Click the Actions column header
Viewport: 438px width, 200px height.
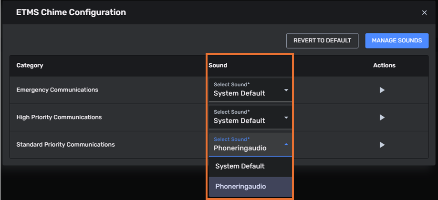pyautogui.click(x=384, y=65)
